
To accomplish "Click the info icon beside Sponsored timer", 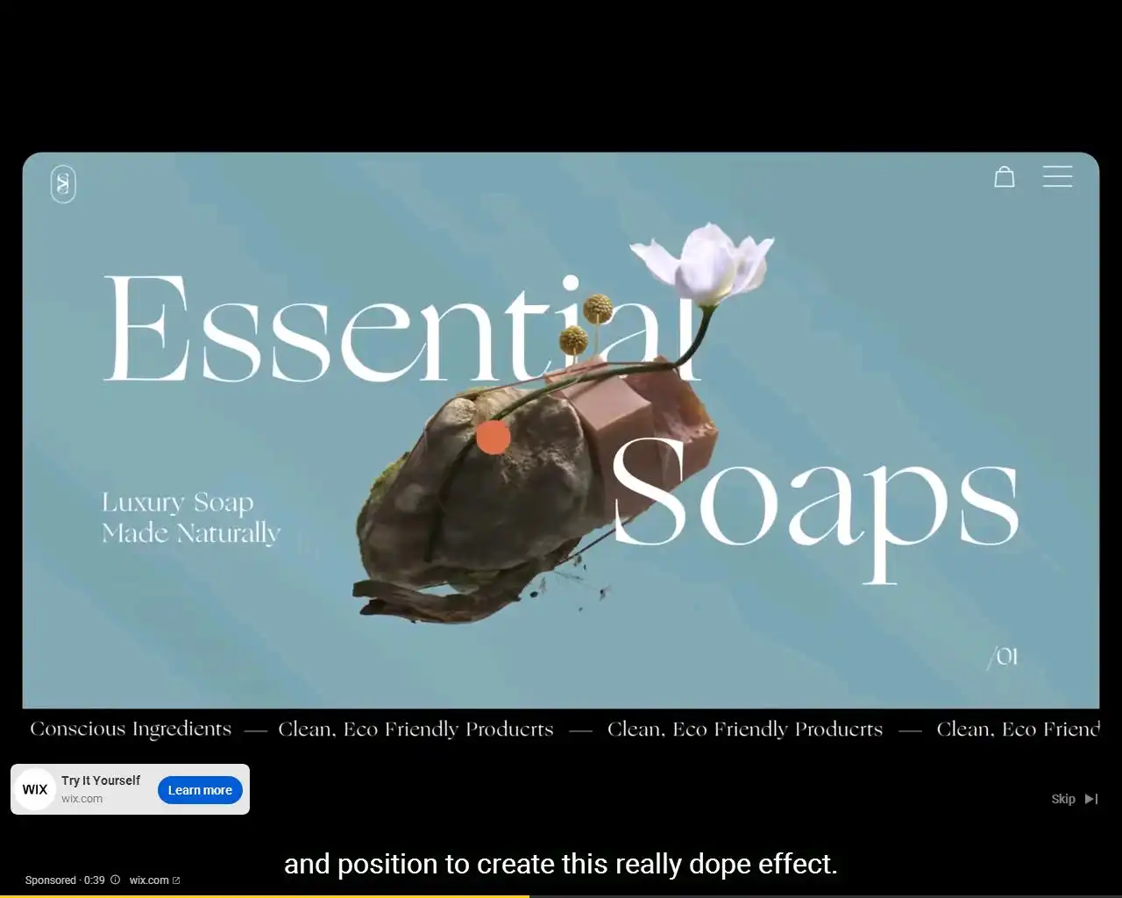I will [115, 880].
